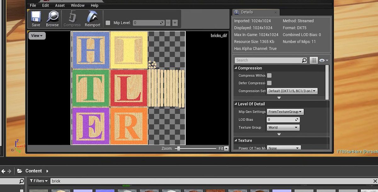Screen dimensions: 378x192
Task: Click the Save floppy disk icon
Action: tap(36, 17)
